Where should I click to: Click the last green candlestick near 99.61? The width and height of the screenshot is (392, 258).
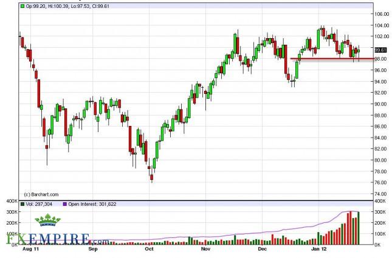(x=359, y=51)
